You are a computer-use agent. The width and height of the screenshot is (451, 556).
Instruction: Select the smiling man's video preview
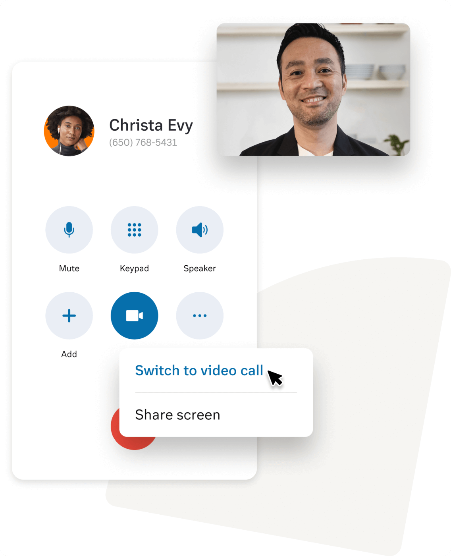[313, 89]
